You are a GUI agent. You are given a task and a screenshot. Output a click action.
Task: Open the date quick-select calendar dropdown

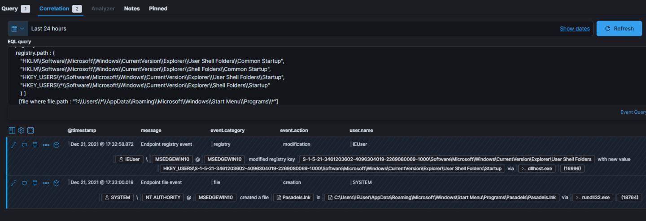[17, 29]
